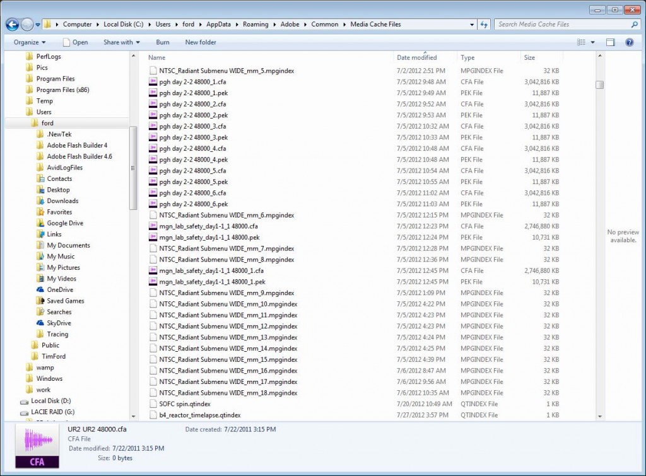Click the refresh button beside address bar
646x476 pixels.
(x=484, y=25)
